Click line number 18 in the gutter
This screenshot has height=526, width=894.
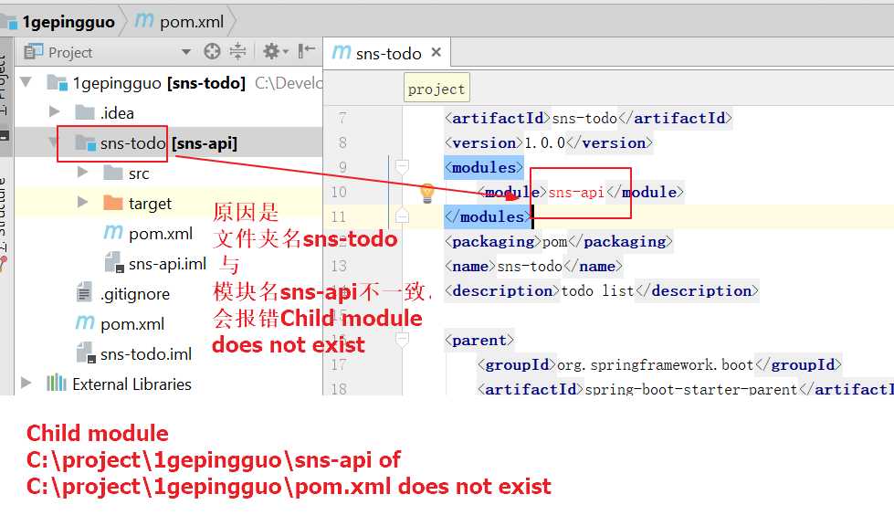(339, 389)
